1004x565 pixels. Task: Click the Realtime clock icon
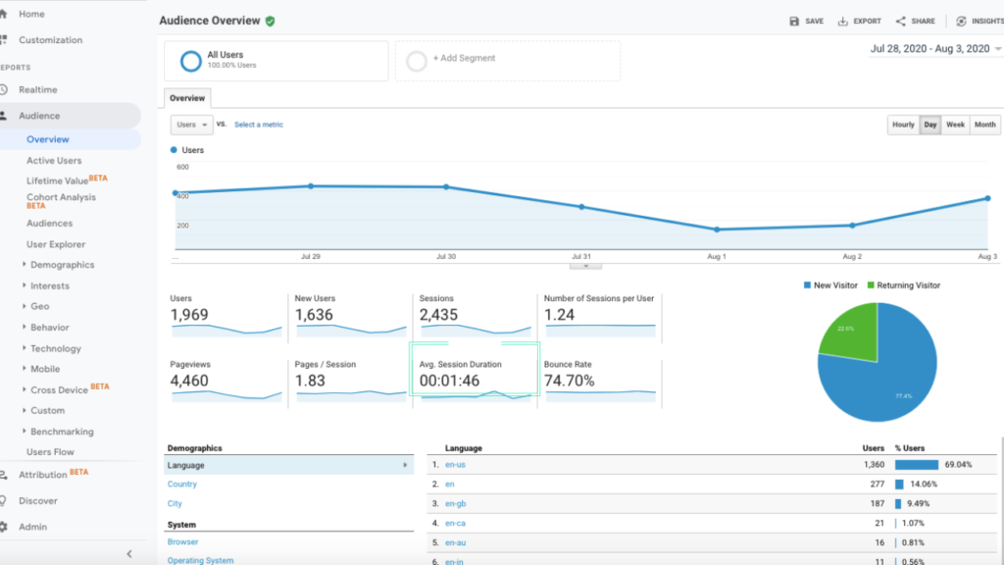4,89
